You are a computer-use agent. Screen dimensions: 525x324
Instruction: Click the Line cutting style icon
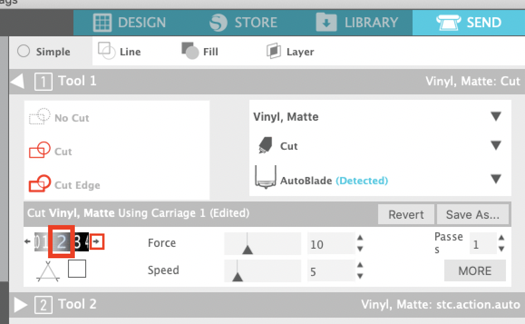(107, 51)
